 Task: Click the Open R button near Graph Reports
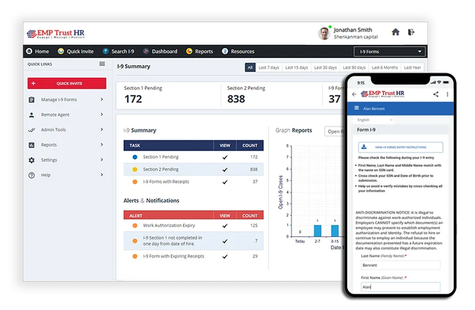335,131
